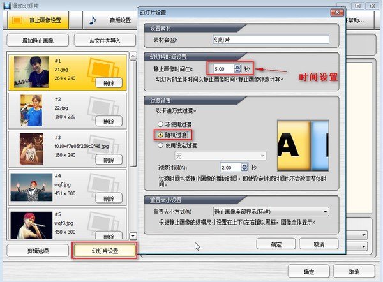The height and width of the screenshot is (282, 383).
Task: Delete image #3 with 删除 button
Action: pos(109,160)
